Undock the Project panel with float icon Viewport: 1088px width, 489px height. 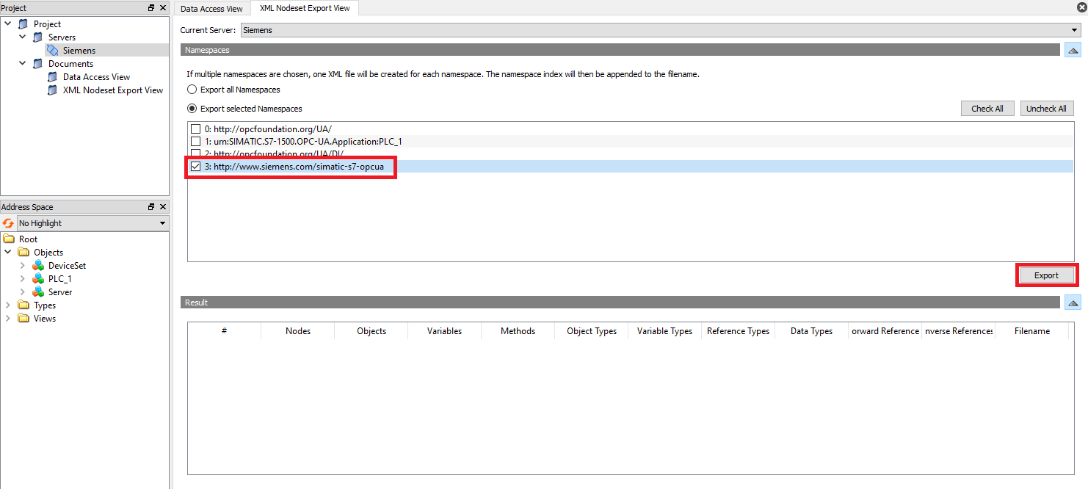(151, 7)
